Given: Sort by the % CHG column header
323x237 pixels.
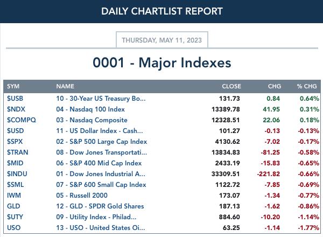Looking at the screenshot, I should coord(307,86).
